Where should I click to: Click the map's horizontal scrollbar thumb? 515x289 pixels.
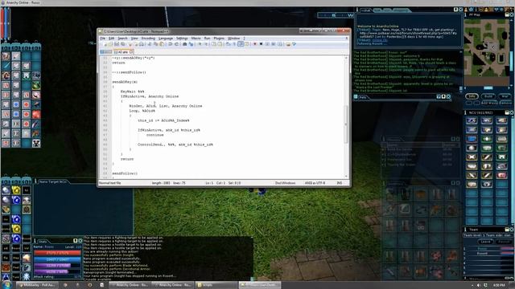tap(488, 88)
